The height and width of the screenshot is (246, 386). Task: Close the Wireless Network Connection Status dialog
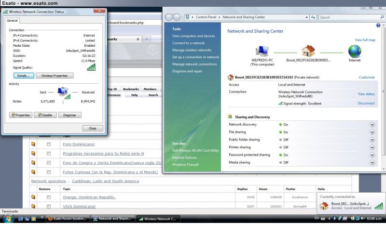(x=93, y=128)
